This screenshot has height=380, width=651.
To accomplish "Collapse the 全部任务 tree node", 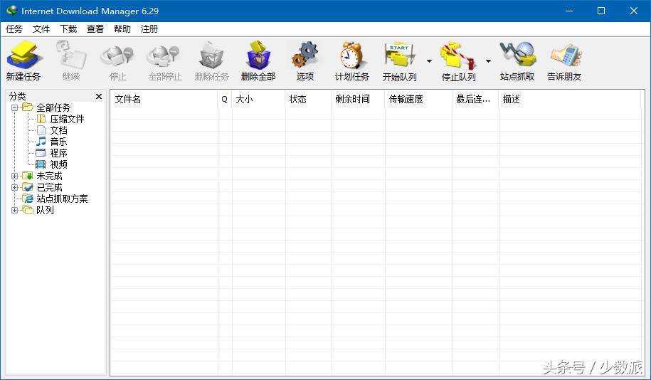I will [x=15, y=107].
